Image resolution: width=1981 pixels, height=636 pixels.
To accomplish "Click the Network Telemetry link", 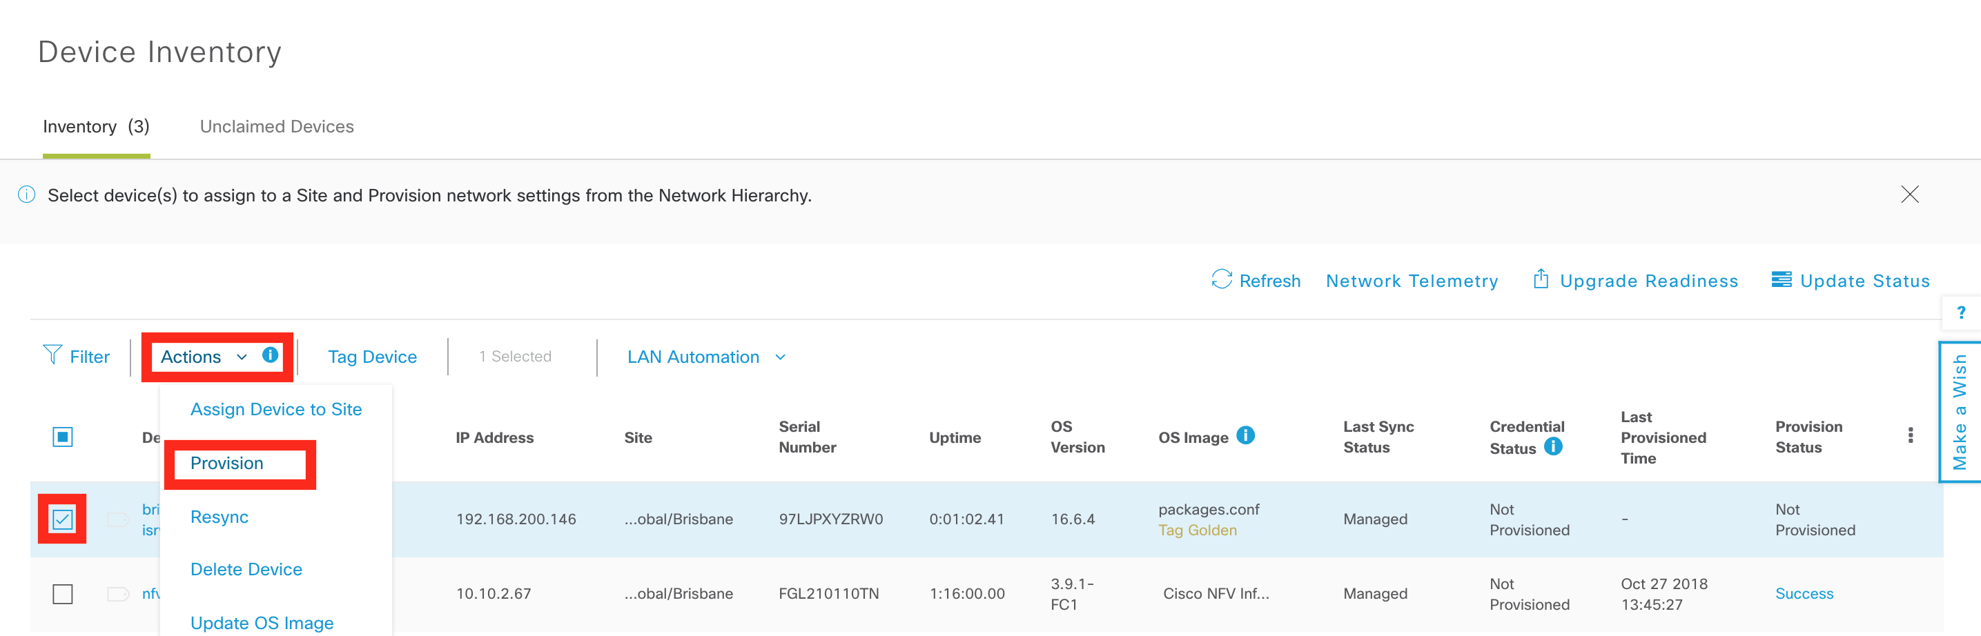I will [1412, 281].
